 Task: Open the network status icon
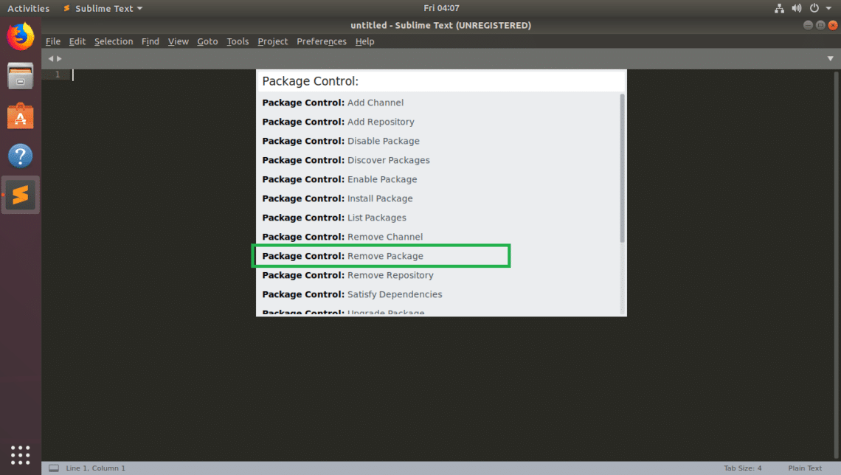point(780,9)
